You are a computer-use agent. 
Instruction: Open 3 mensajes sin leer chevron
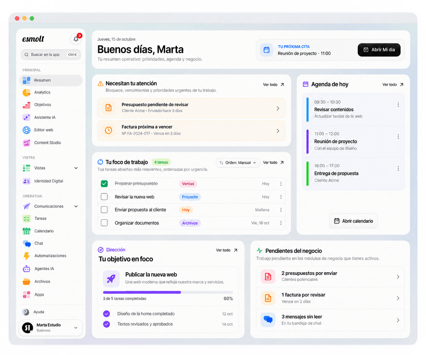(398, 320)
